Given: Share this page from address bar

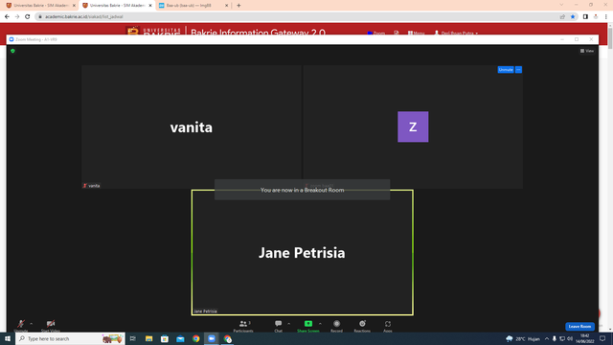Looking at the screenshot, I should point(562,17).
